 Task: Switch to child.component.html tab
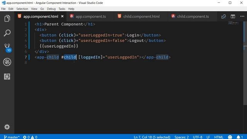[x=141, y=16]
